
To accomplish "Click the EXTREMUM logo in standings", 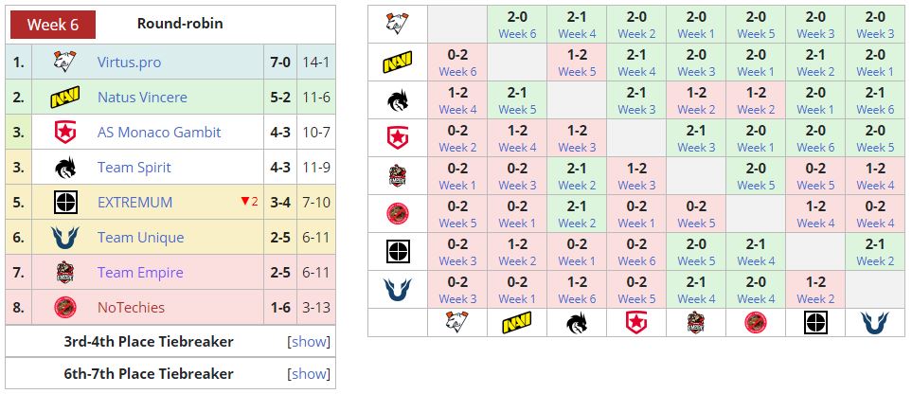I will (65, 203).
